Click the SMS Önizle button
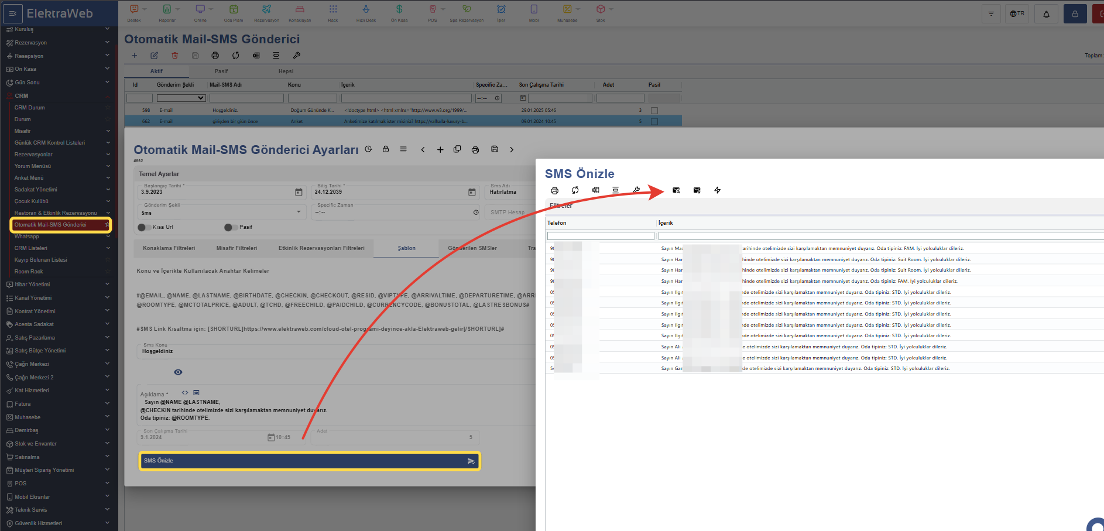Image resolution: width=1104 pixels, height=531 pixels. [x=309, y=461]
